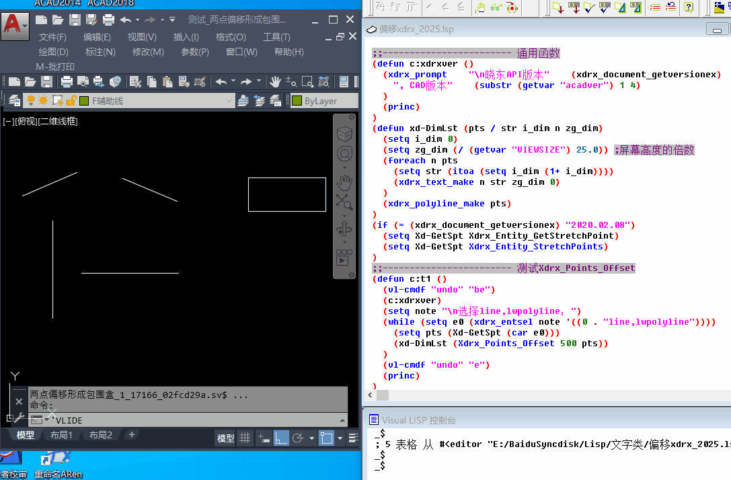This screenshot has width=731, height=480.
Task: Click the Plot Preview icon in the standard toolbar
Action: [x=83, y=82]
